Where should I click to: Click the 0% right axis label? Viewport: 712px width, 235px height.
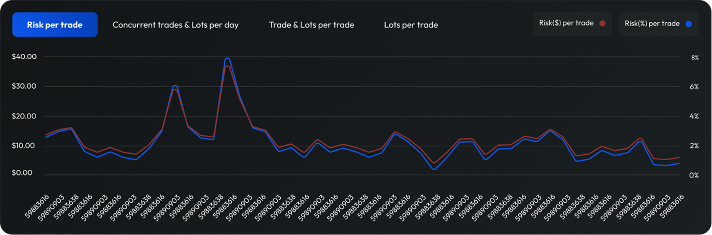point(694,175)
